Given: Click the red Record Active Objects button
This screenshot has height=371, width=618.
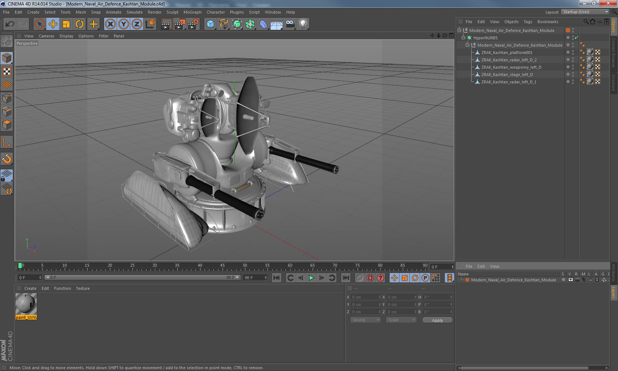Looking at the screenshot, I should coord(360,278).
